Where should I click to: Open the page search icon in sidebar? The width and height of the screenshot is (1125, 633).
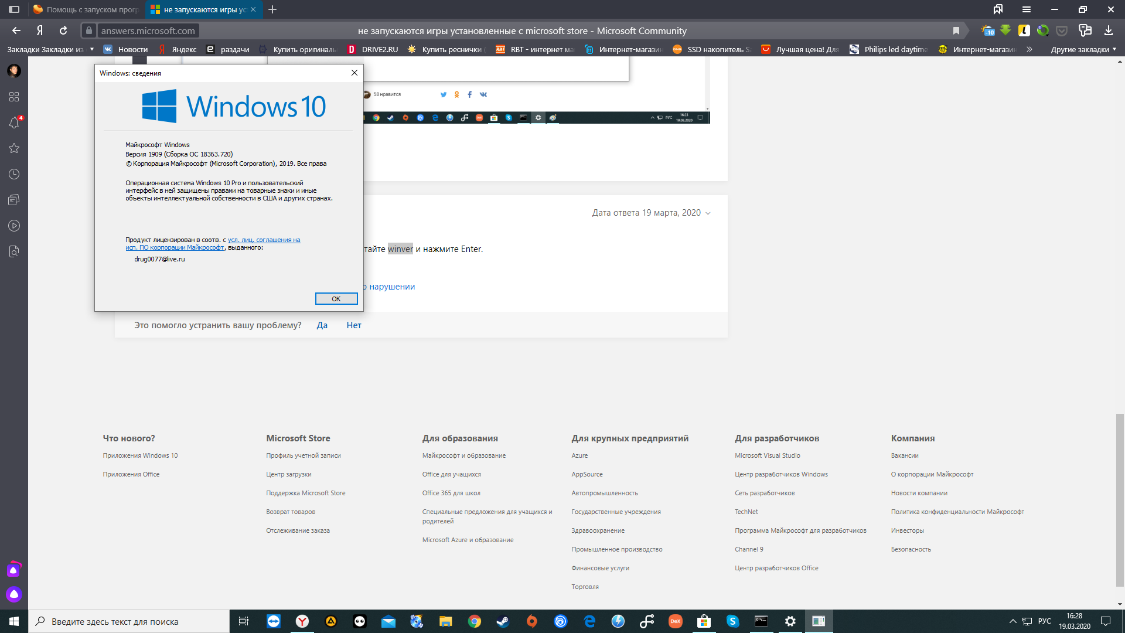coord(14,251)
